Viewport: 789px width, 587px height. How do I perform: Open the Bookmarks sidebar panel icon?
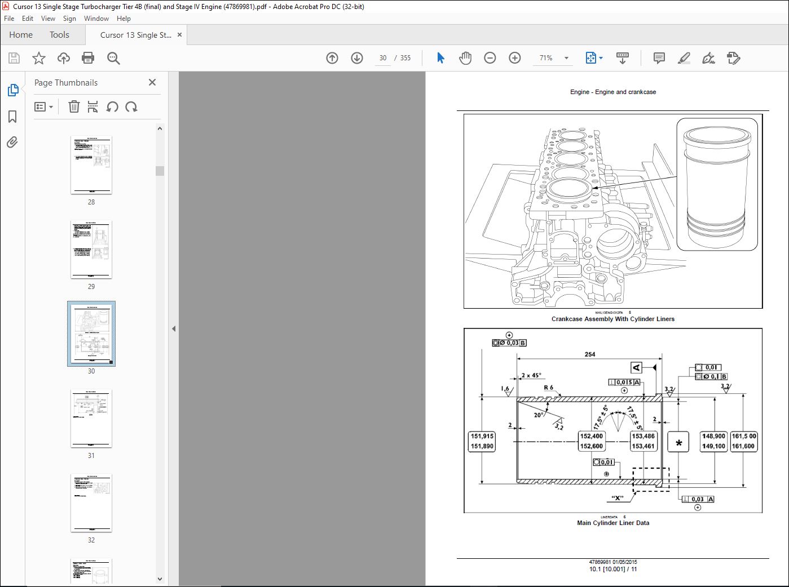point(12,117)
